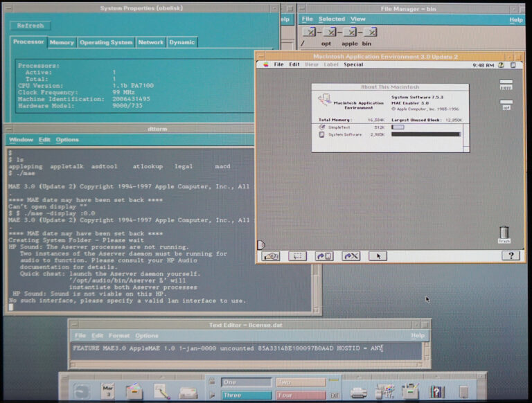
Task: Switch to the Memory tab
Action: pyautogui.click(x=62, y=42)
